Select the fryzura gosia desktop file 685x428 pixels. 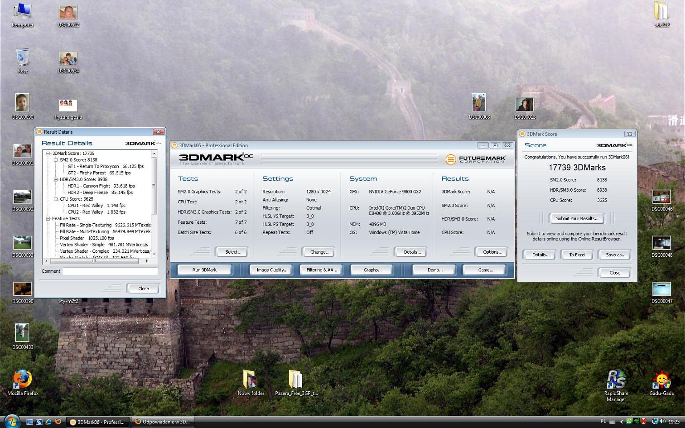(x=68, y=109)
